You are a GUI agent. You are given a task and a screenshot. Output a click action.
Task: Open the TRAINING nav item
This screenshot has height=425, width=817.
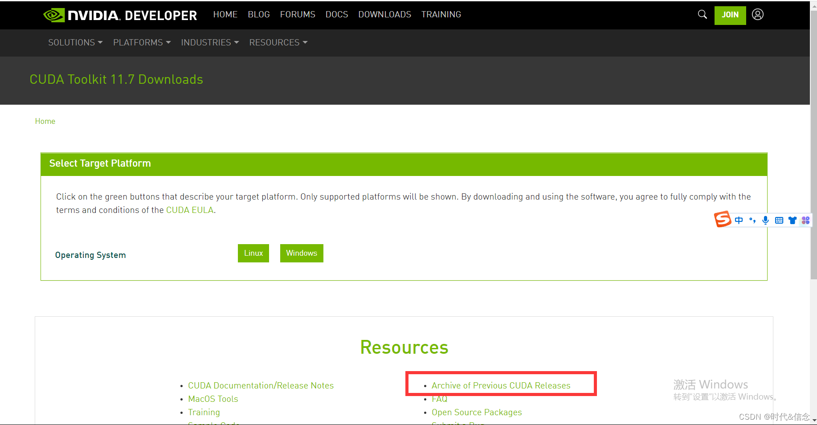pyautogui.click(x=441, y=14)
